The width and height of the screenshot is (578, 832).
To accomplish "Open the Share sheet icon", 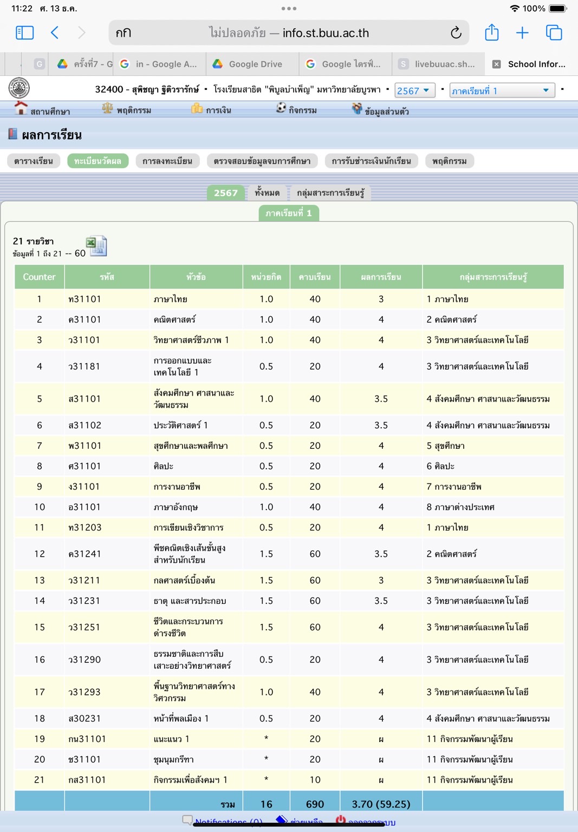I will [492, 32].
